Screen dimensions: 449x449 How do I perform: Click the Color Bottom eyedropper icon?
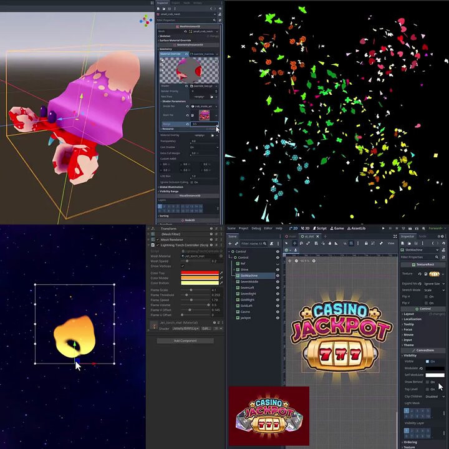221,283
